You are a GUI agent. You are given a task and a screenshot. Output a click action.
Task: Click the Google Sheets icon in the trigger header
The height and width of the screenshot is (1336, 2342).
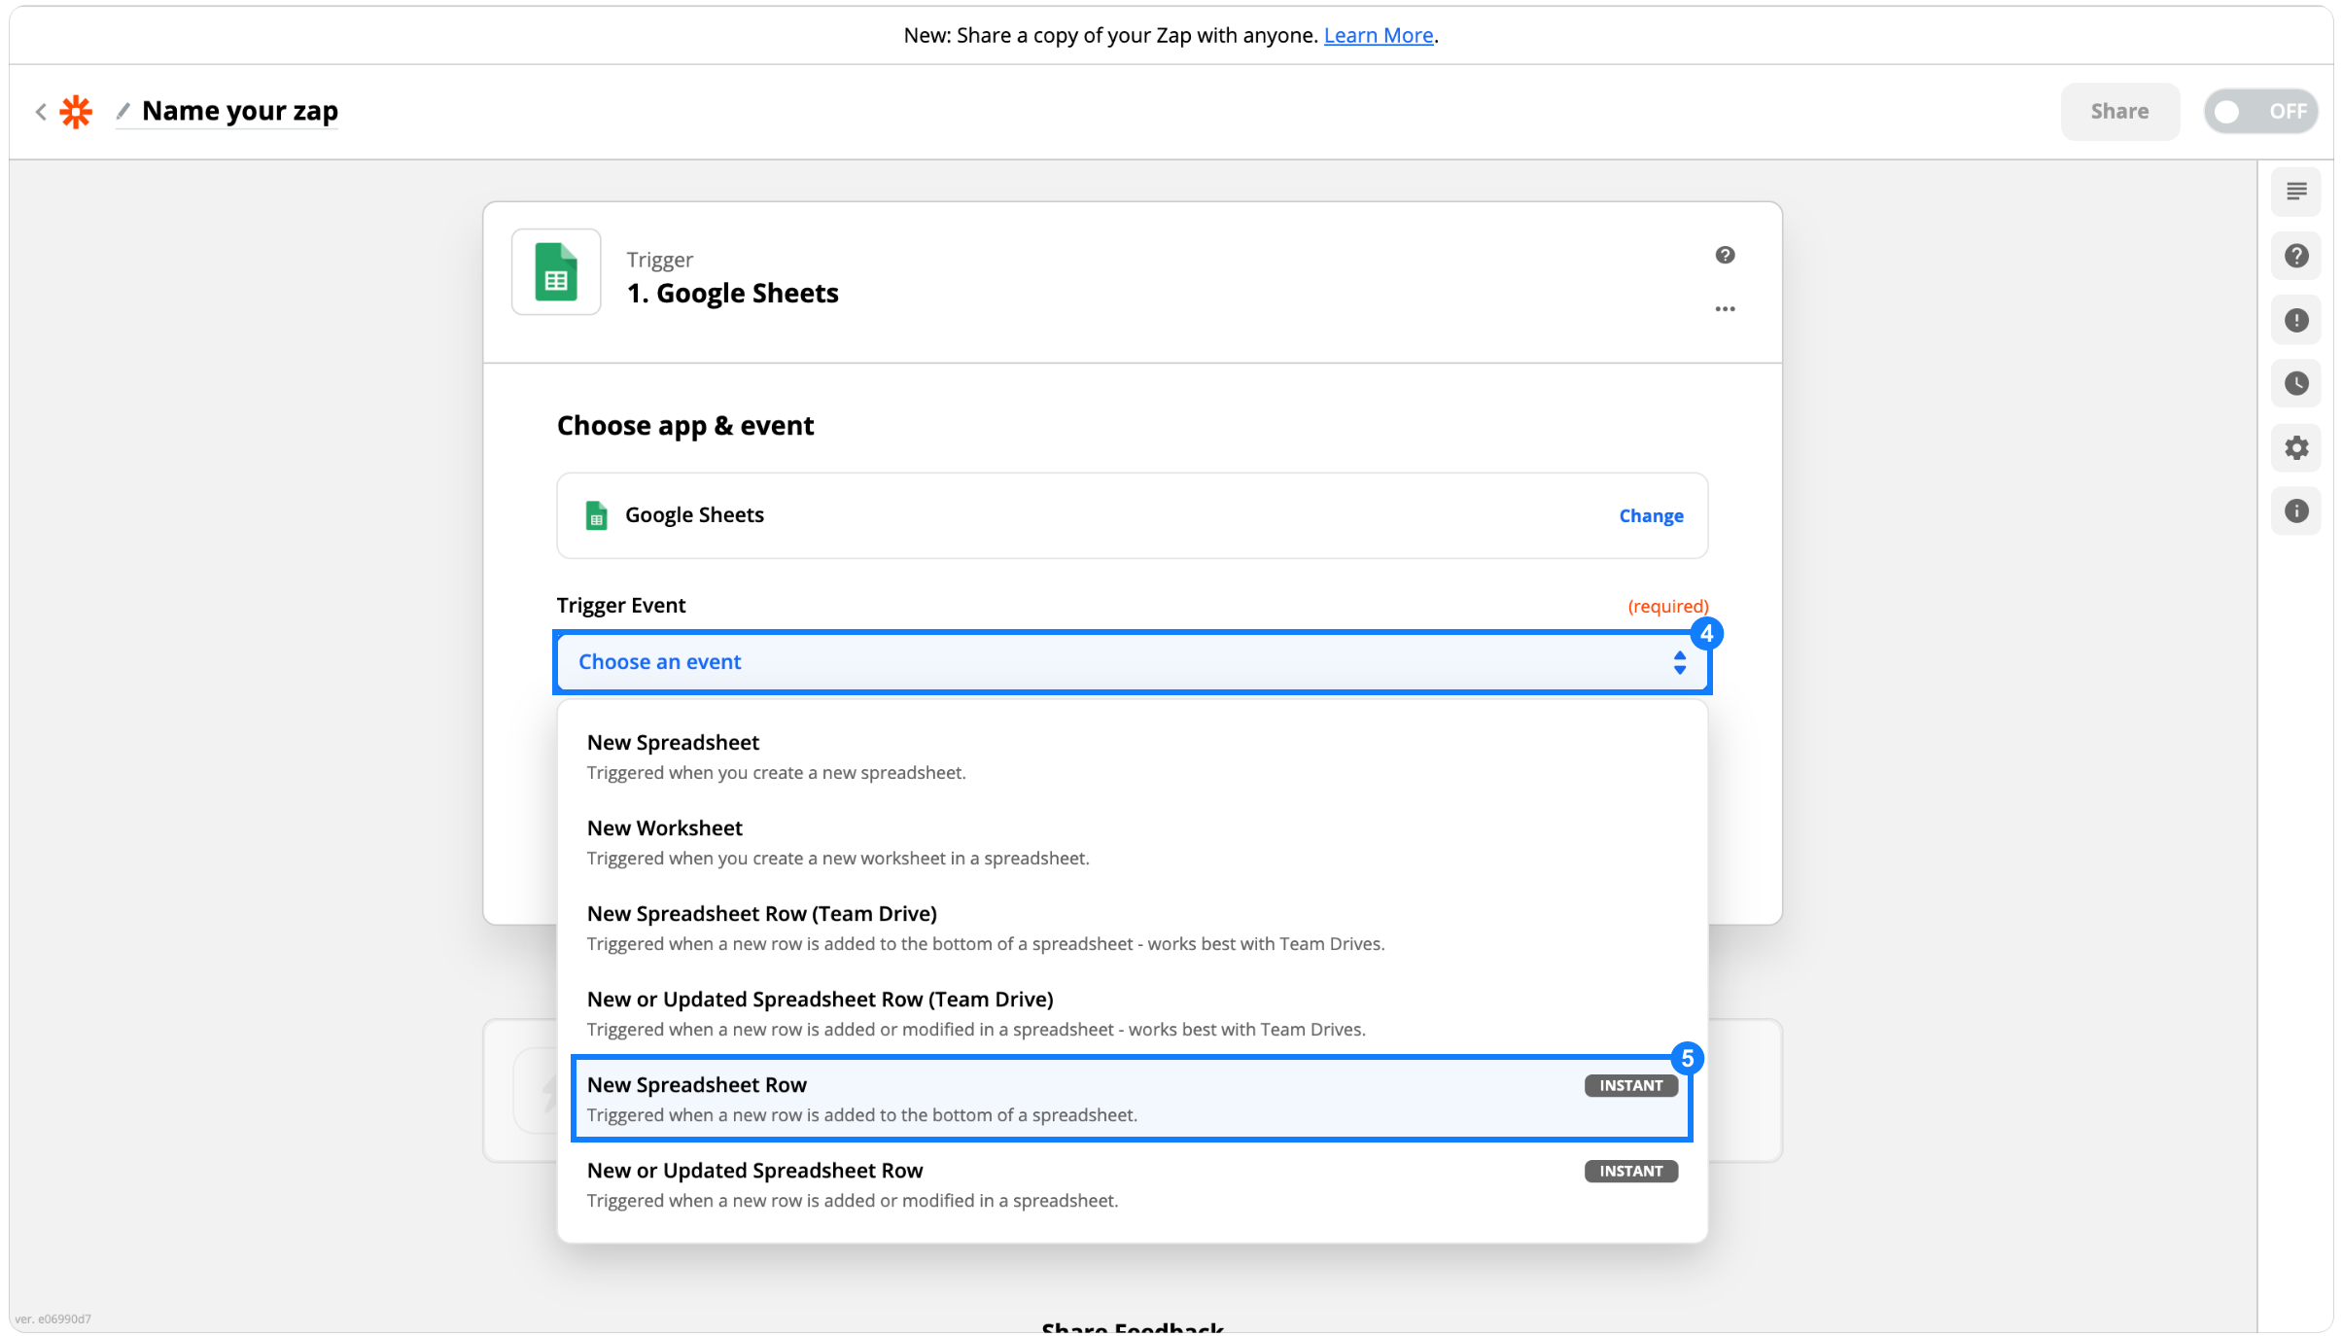[556, 272]
